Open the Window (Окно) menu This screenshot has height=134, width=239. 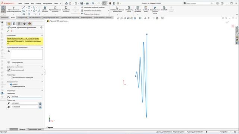point(56,3)
